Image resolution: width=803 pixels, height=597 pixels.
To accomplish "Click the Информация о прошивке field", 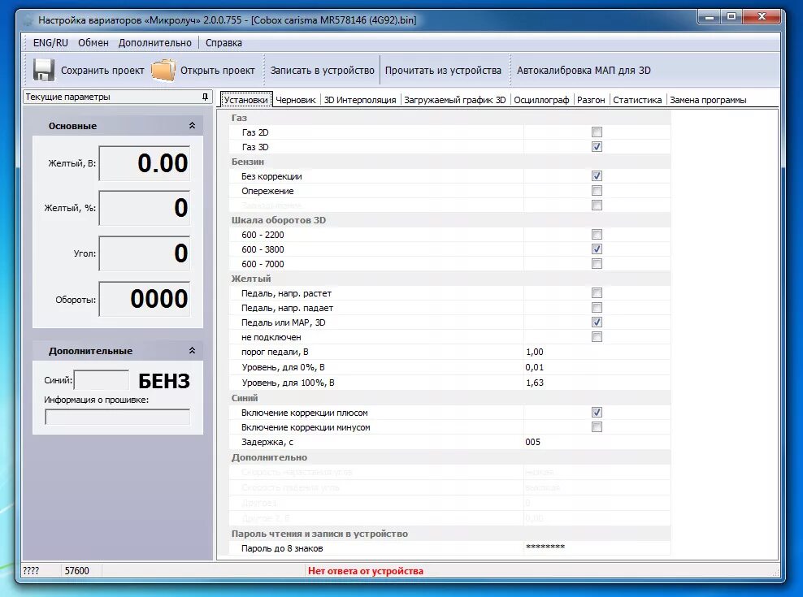I will click(117, 417).
